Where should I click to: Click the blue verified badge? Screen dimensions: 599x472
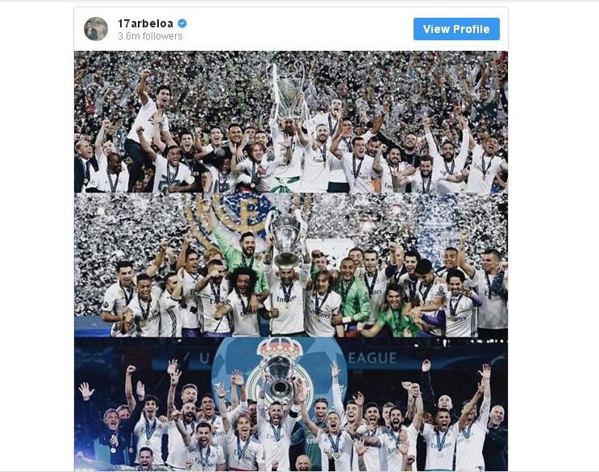(x=182, y=23)
